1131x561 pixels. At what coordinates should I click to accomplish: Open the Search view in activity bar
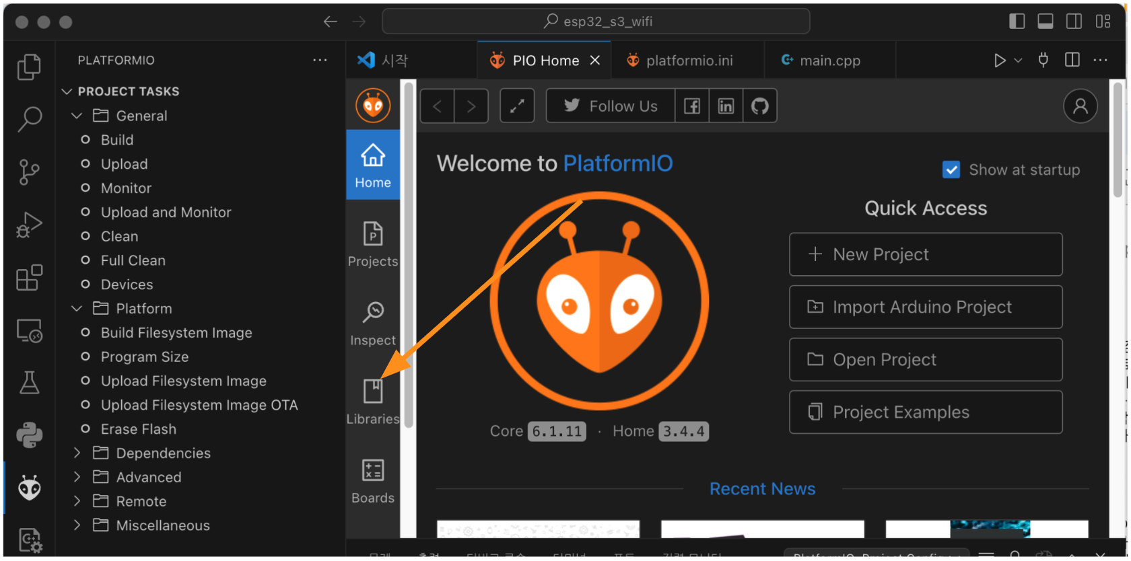coord(29,120)
